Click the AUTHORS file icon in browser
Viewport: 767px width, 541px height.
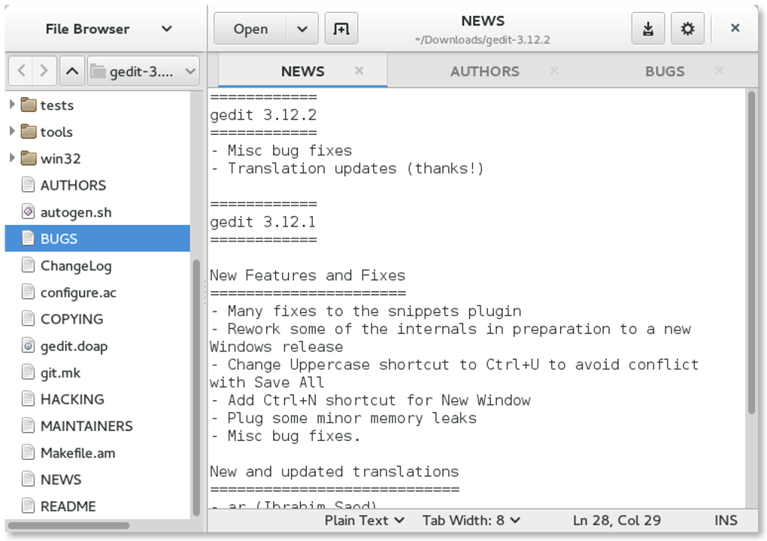[x=29, y=185]
